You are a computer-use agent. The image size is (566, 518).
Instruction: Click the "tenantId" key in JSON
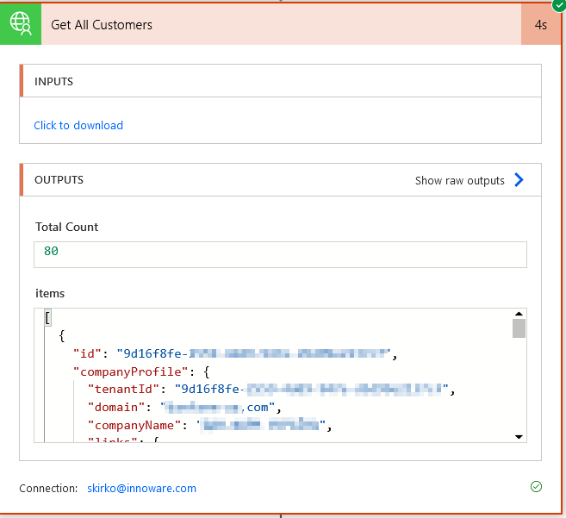(x=123, y=389)
